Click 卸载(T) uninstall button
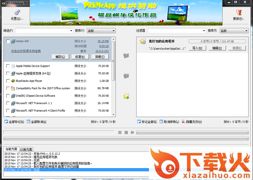This screenshot has height=180, width=253. coord(100,57)
